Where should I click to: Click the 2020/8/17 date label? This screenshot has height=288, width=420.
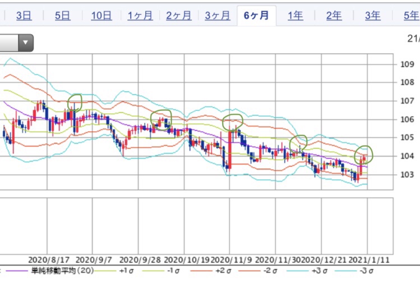[49, 260]
